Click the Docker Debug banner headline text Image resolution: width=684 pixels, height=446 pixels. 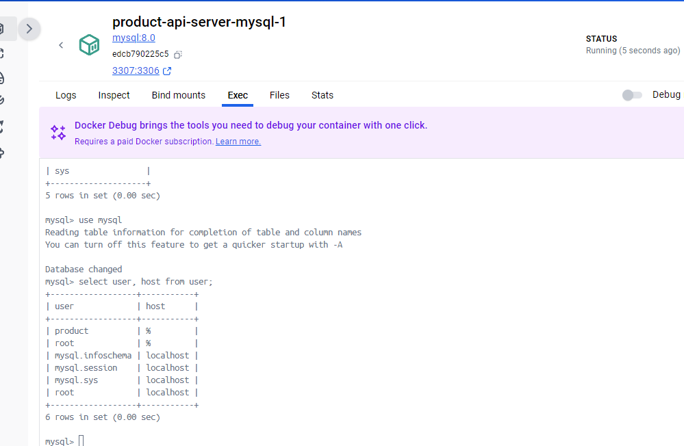tap(251, 126)
